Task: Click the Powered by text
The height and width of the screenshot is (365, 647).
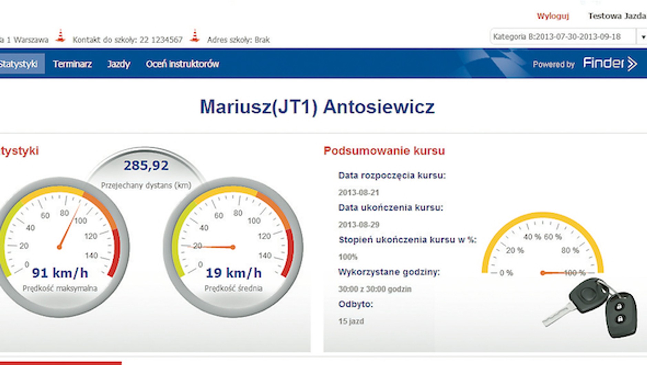Action: coord(554,64)
